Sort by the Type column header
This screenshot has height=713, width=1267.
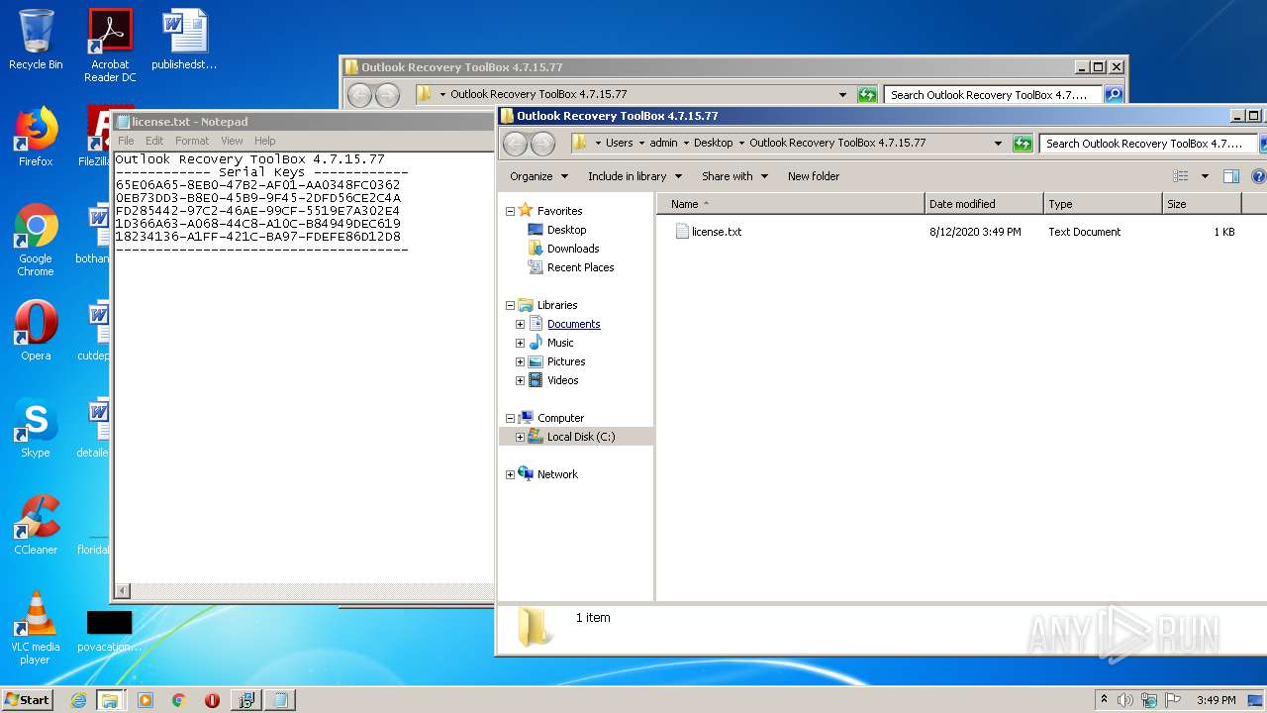point(1103,204)
